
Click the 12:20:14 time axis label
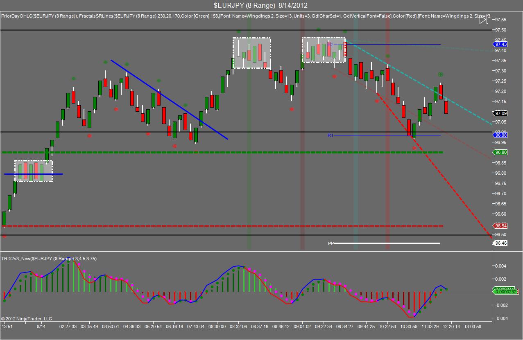coord(451,326)
